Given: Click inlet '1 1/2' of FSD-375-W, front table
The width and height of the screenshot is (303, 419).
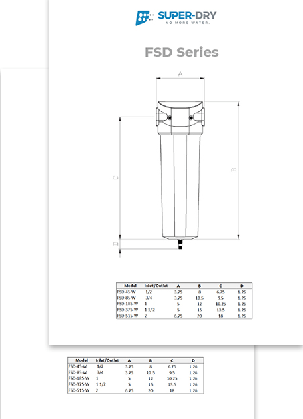Looking at the screenshot, I should [149, 310].
